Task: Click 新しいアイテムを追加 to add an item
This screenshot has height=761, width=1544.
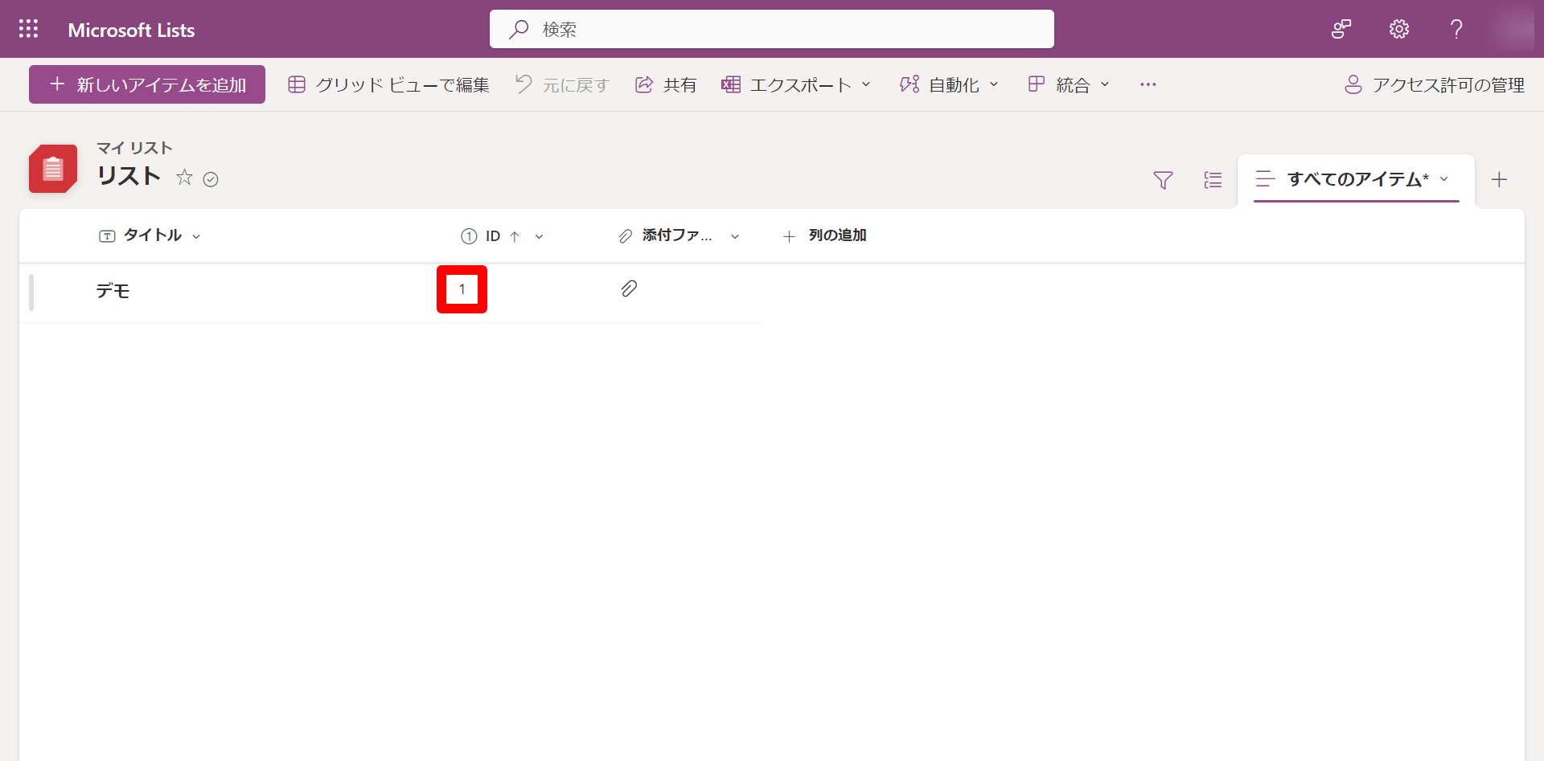Action: (x=146, y=84)
